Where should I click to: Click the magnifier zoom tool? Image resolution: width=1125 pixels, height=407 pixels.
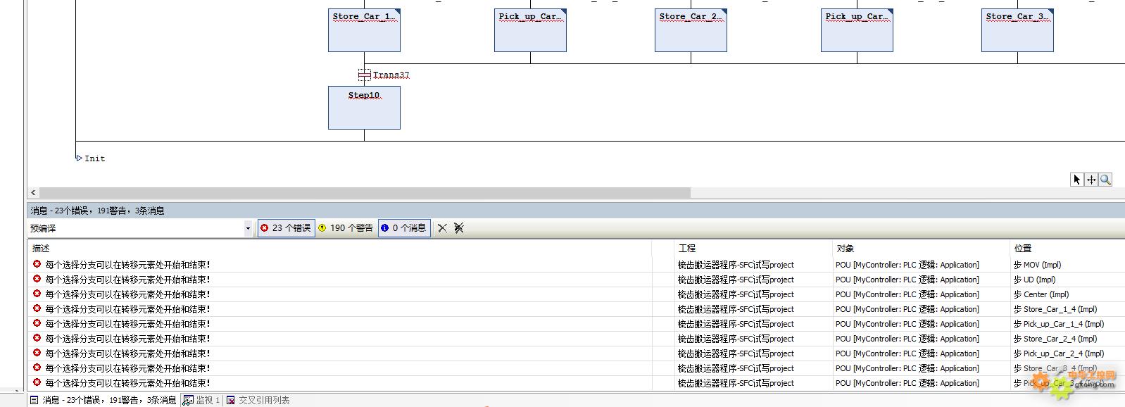[1105, 180]
